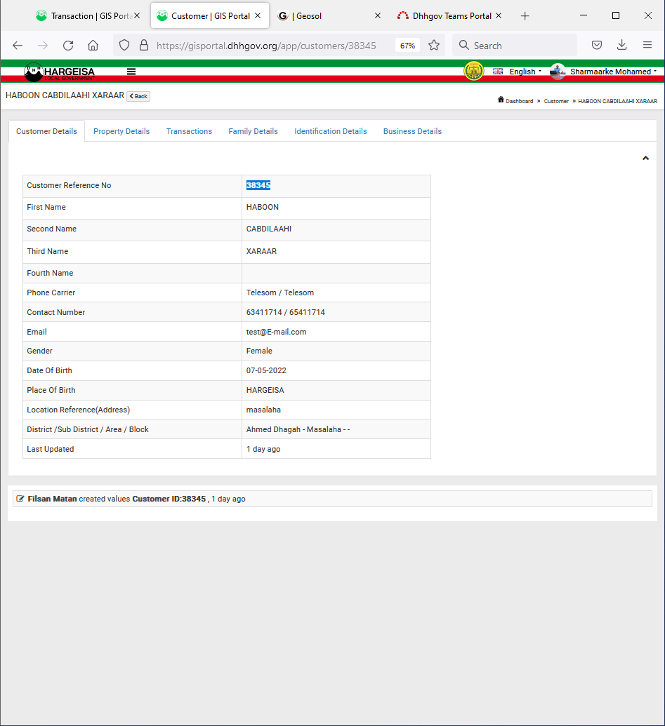This screenshot has height=726, width=665.
Task: Click the Hargeisa Local Government logo
Action: coord(59,72)
